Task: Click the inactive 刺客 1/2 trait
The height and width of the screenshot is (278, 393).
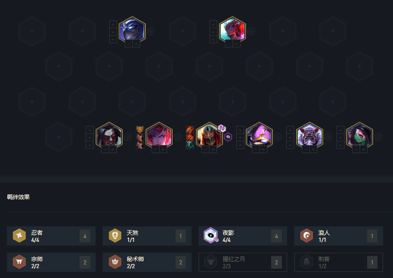Action: 338,262
